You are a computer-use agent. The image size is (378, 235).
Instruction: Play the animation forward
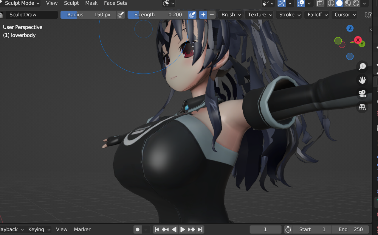pyautogui.click(x=183, y=229)
